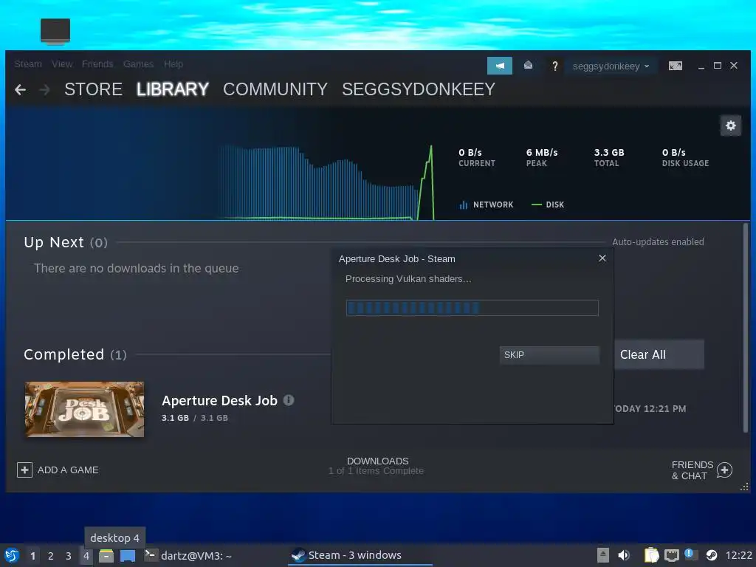
Task: Click Aperture Desk Job title
Action: pos(219,401)
